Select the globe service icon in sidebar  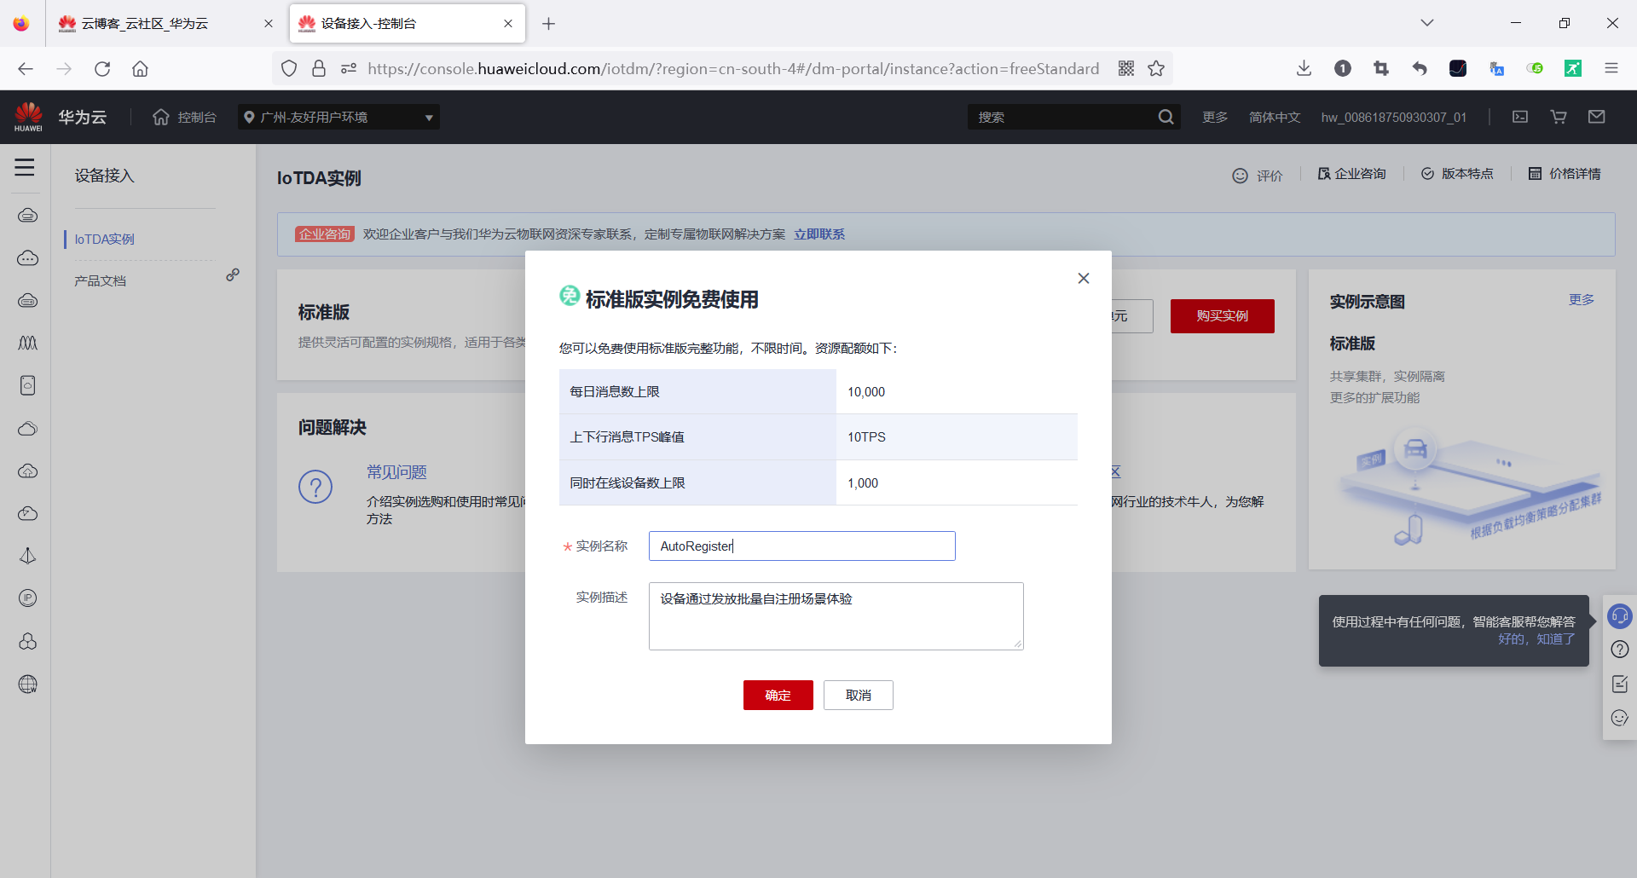coord(28,684)
